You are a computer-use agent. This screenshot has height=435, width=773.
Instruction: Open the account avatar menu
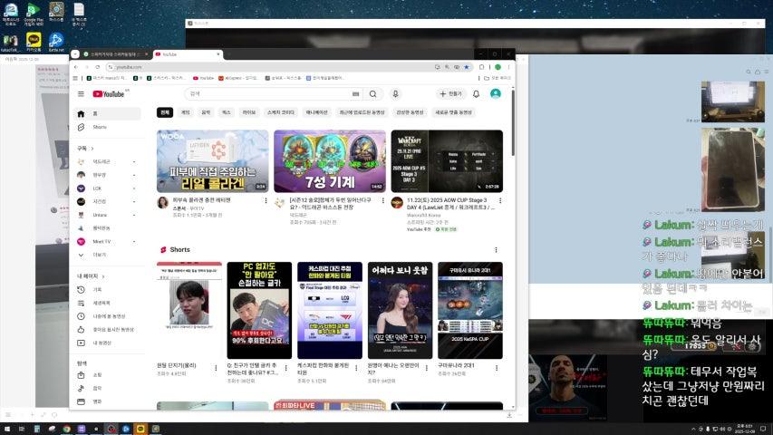point(496,94)
